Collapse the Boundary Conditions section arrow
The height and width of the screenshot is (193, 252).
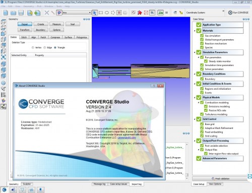click(x=195, y=74)
